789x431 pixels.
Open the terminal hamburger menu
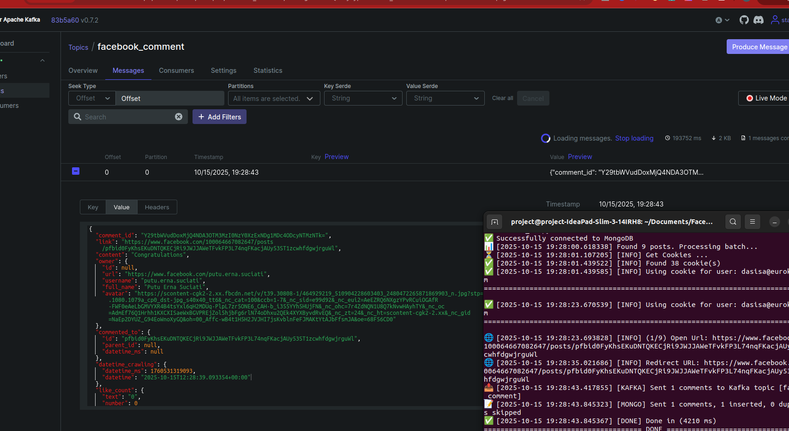(x=753, y=222)
